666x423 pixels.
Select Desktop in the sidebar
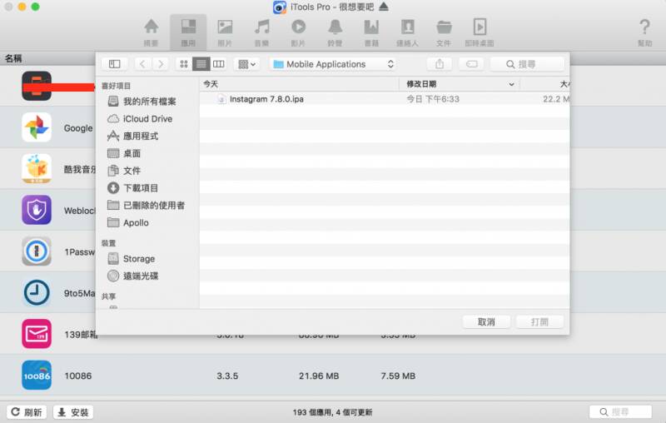pos(124,153)
